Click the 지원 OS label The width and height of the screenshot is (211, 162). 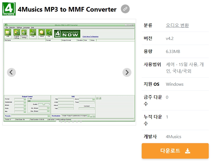[151, 84]
